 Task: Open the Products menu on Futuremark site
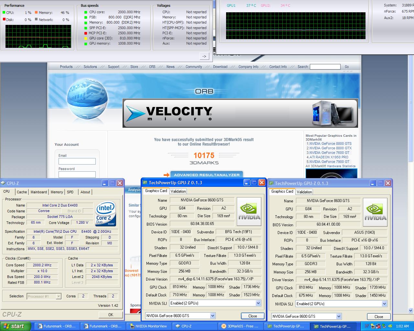(x=66, y=67)
